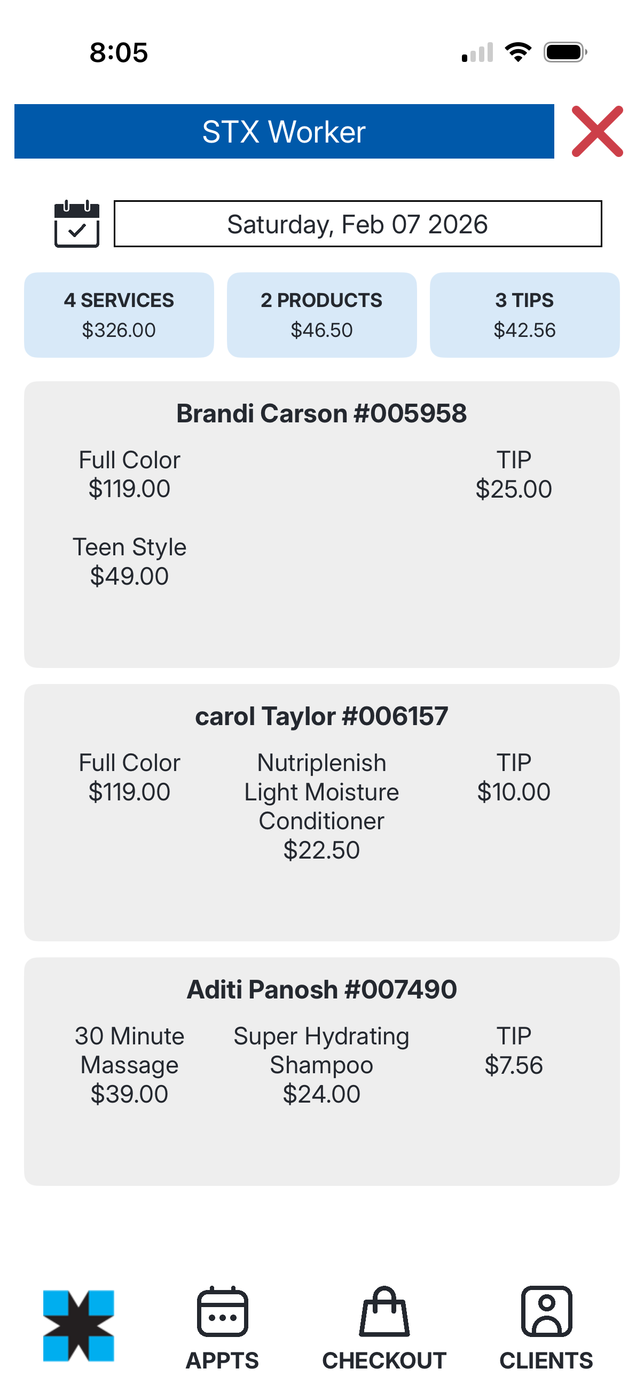Select Nutriplenish Light Moisture Conditioner product
This screenshot has width=644, height=1400.
click(x=321, y=806)
